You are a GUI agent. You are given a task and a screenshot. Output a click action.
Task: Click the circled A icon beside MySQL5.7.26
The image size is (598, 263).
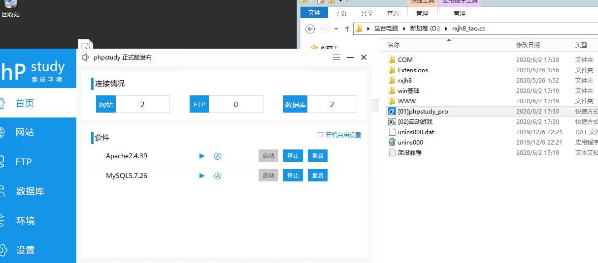(218, 176)
